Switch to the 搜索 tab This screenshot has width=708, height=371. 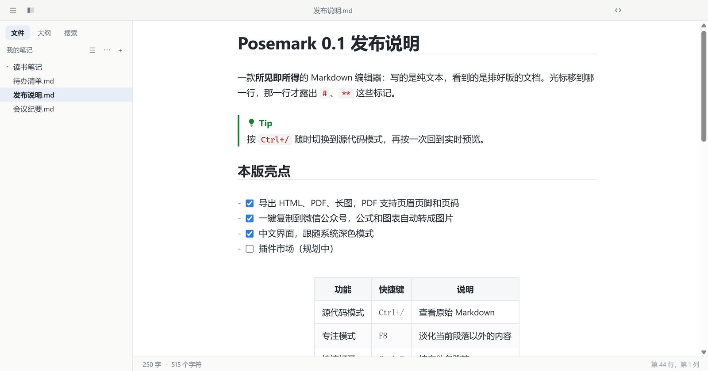pos(70,33)
